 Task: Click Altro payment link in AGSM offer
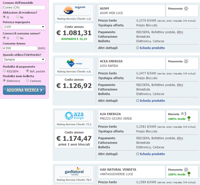coord(180,32)
